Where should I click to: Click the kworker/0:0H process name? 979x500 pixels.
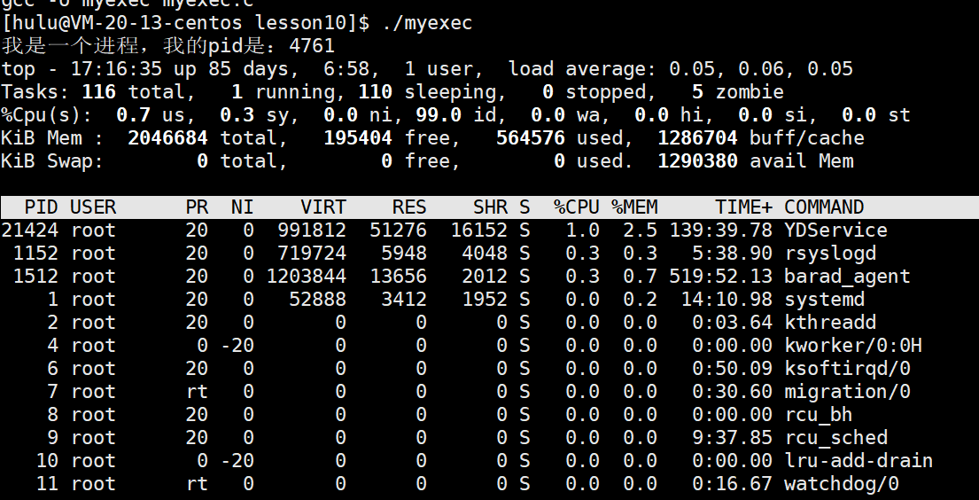(x=853, y=346)
